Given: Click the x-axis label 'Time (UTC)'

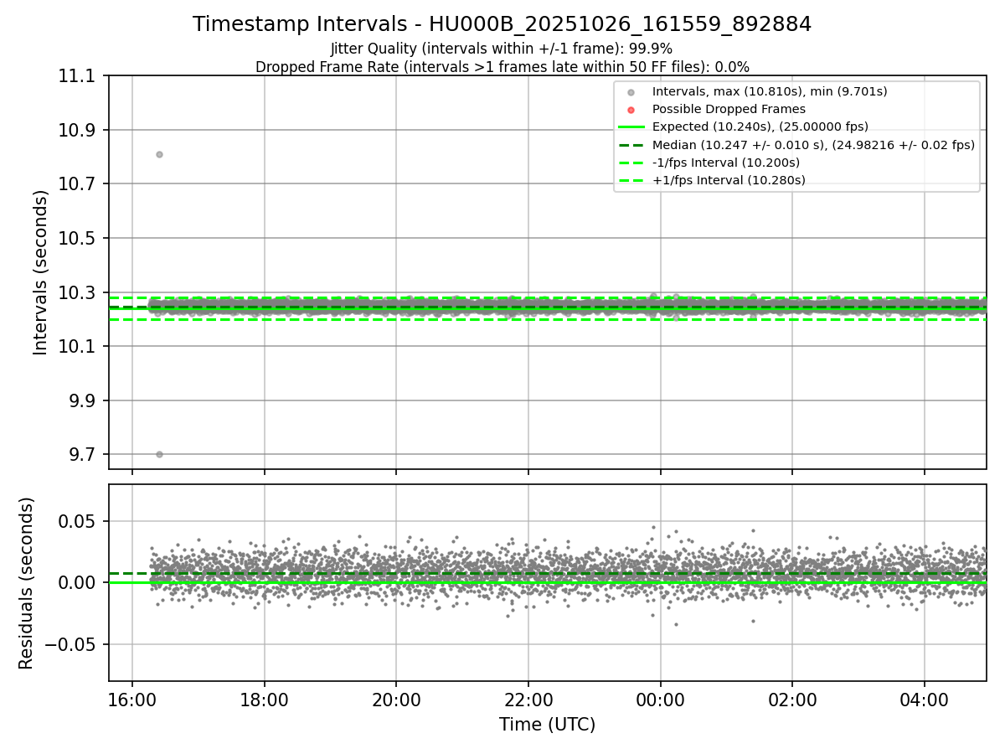Looking at the screenshot, I should point(547,725).
